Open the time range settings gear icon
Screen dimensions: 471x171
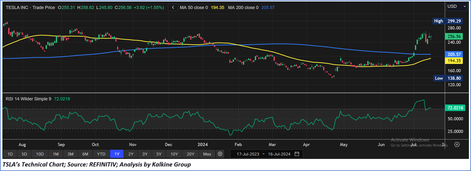pos(220,154)
